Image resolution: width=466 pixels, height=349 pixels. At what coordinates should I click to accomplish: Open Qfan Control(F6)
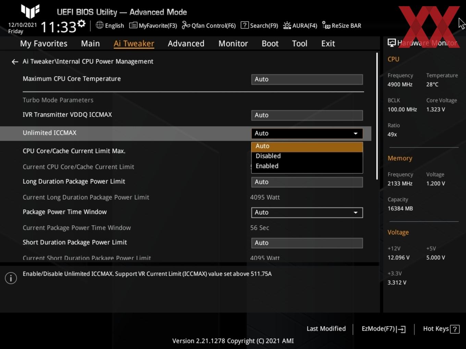tap(209, 26)
